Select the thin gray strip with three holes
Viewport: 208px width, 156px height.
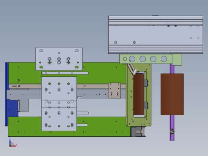tap(65, 73)
